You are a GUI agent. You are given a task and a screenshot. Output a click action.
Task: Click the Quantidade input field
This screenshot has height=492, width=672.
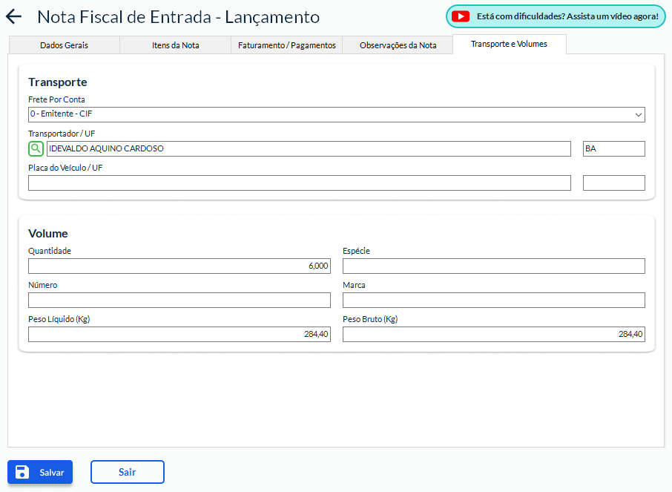[x=179, y=266]
